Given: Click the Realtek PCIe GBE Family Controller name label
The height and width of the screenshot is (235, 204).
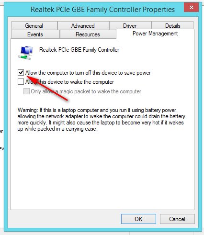Looking at the screenshot, I should tap(79, 50).
